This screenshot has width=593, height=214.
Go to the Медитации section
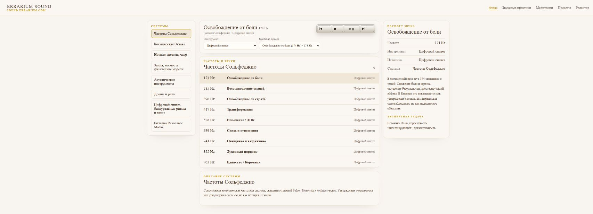(544, 8)
